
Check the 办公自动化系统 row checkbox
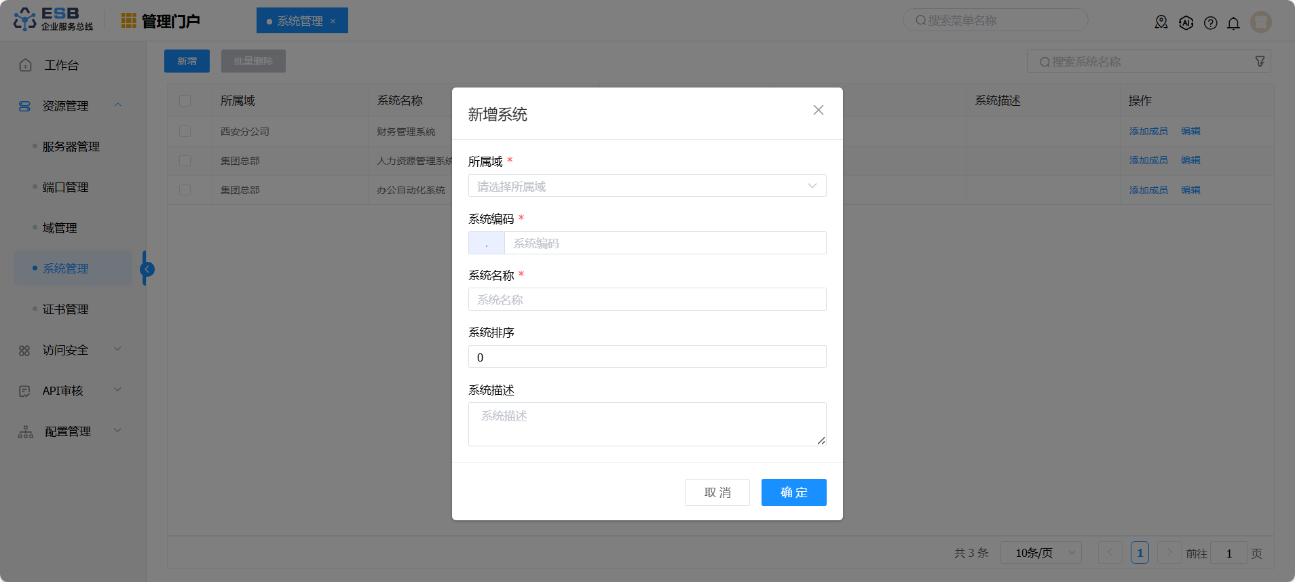(185, 190)
